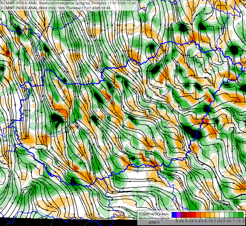The height and width of the screenshot is (226, 246).
Task: Click the -1.5 tick label on the color scale
Action: tap(210, 221)
